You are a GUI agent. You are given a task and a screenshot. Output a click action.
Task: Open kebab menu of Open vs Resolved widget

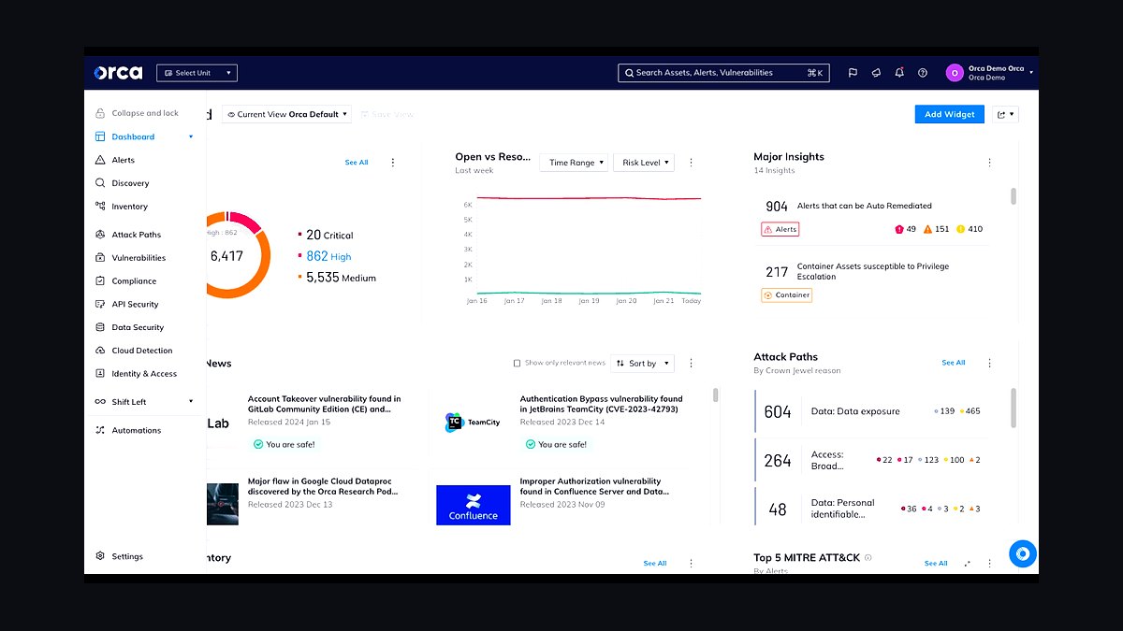coord(691,163)
